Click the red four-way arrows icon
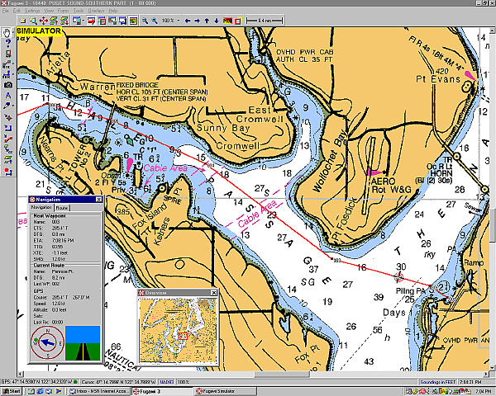The width and height of the screenshot is (496, 396). tap(43, 21)
